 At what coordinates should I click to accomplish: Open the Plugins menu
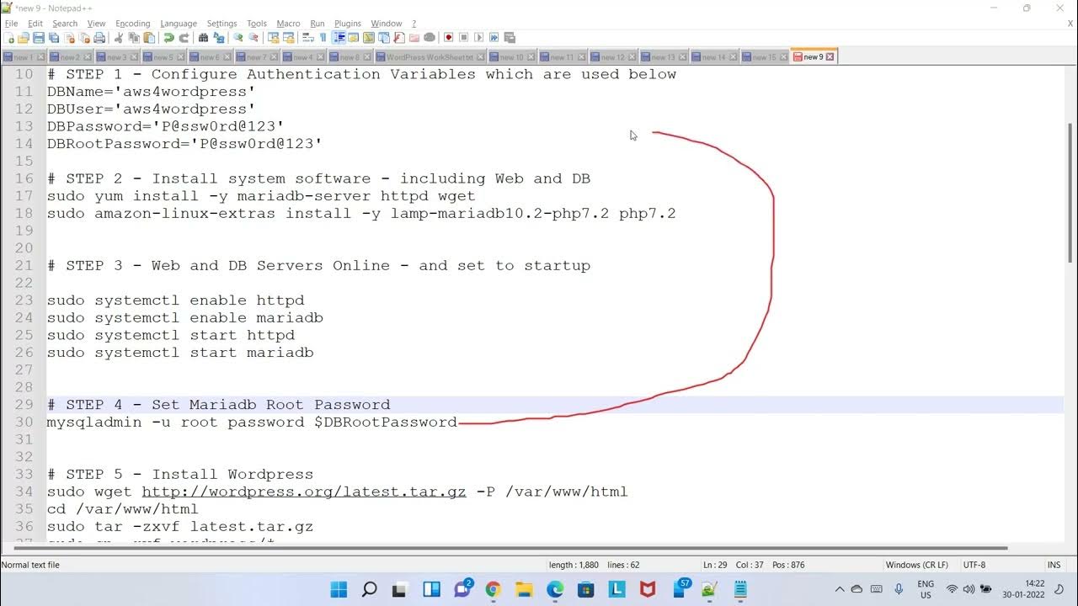pyautogui.click(x=348, y=24)
